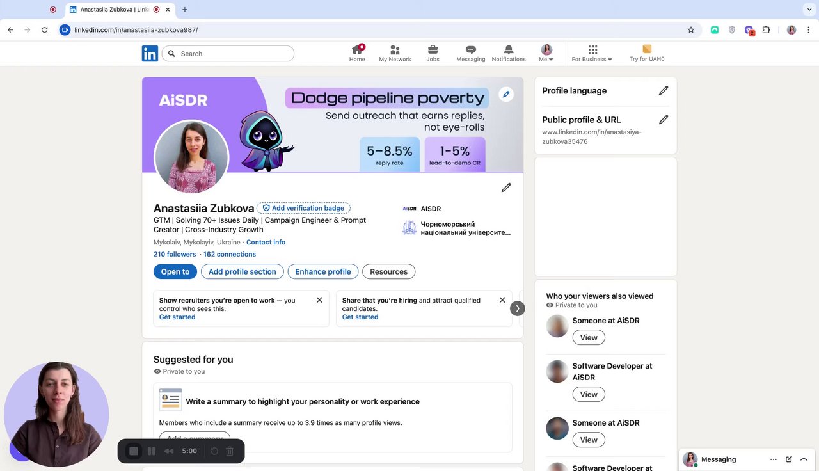Dismiss the share you're hiring card
The height and width of the screenshot is (471, 819).
[x=502, y=300]
